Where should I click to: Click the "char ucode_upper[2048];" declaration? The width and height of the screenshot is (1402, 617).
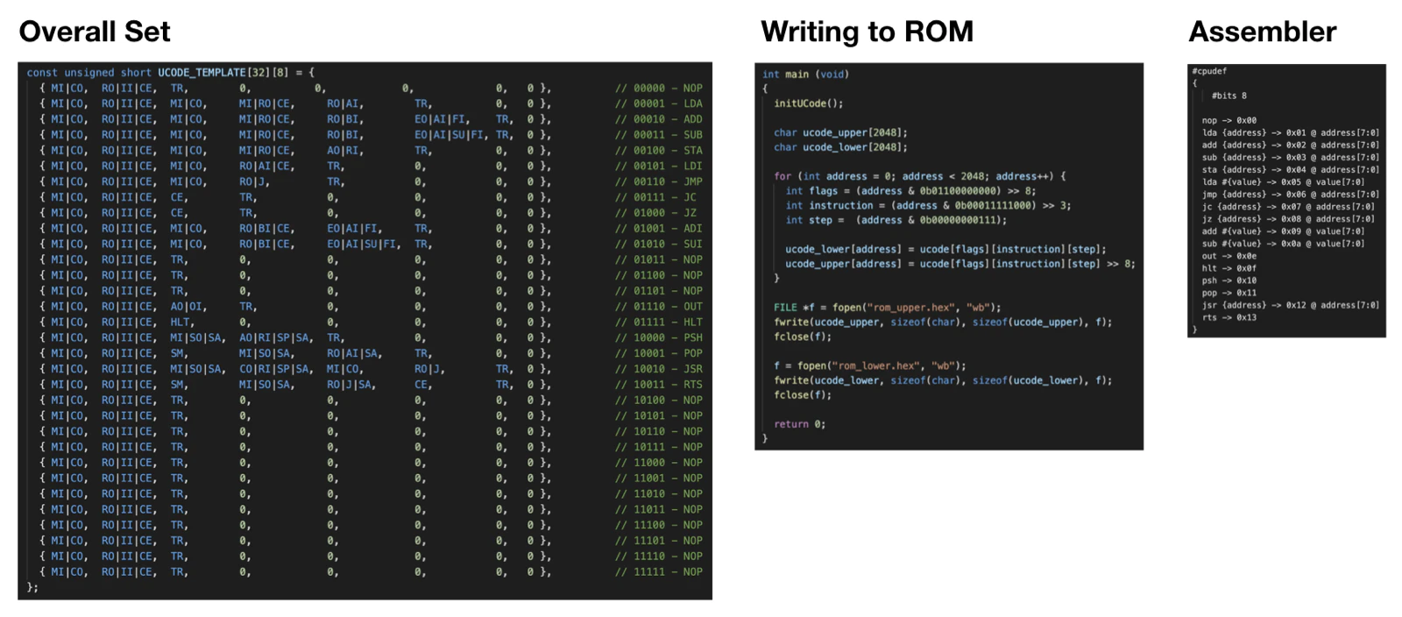[841, 132]
